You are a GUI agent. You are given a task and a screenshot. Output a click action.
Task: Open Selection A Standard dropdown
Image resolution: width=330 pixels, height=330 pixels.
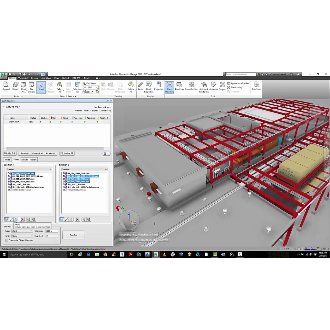29,170
